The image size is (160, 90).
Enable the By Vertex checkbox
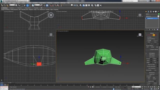(147, 37)
